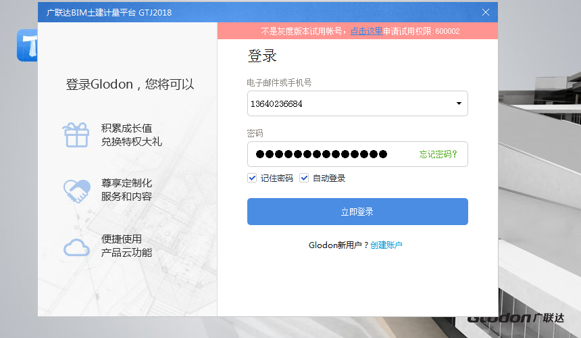Click the title 广联达BIM土建计量平台 GTJ2018
Screen dimensions: 581x338
click(x=109, y=13)
